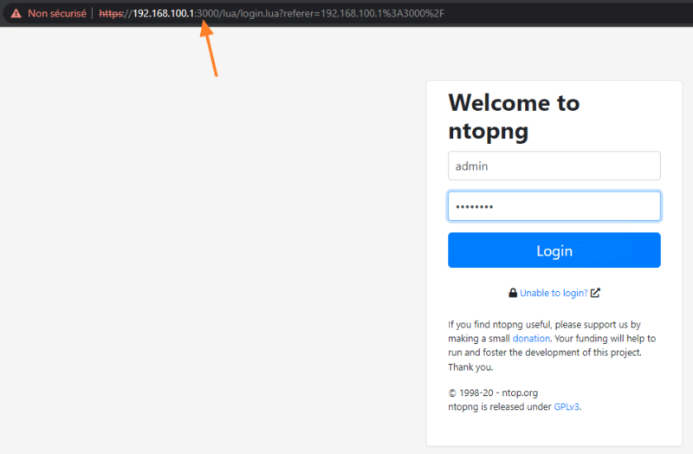Open the GPLv3 license link
The height and width of the screenshot is (454, 693).
567,406
